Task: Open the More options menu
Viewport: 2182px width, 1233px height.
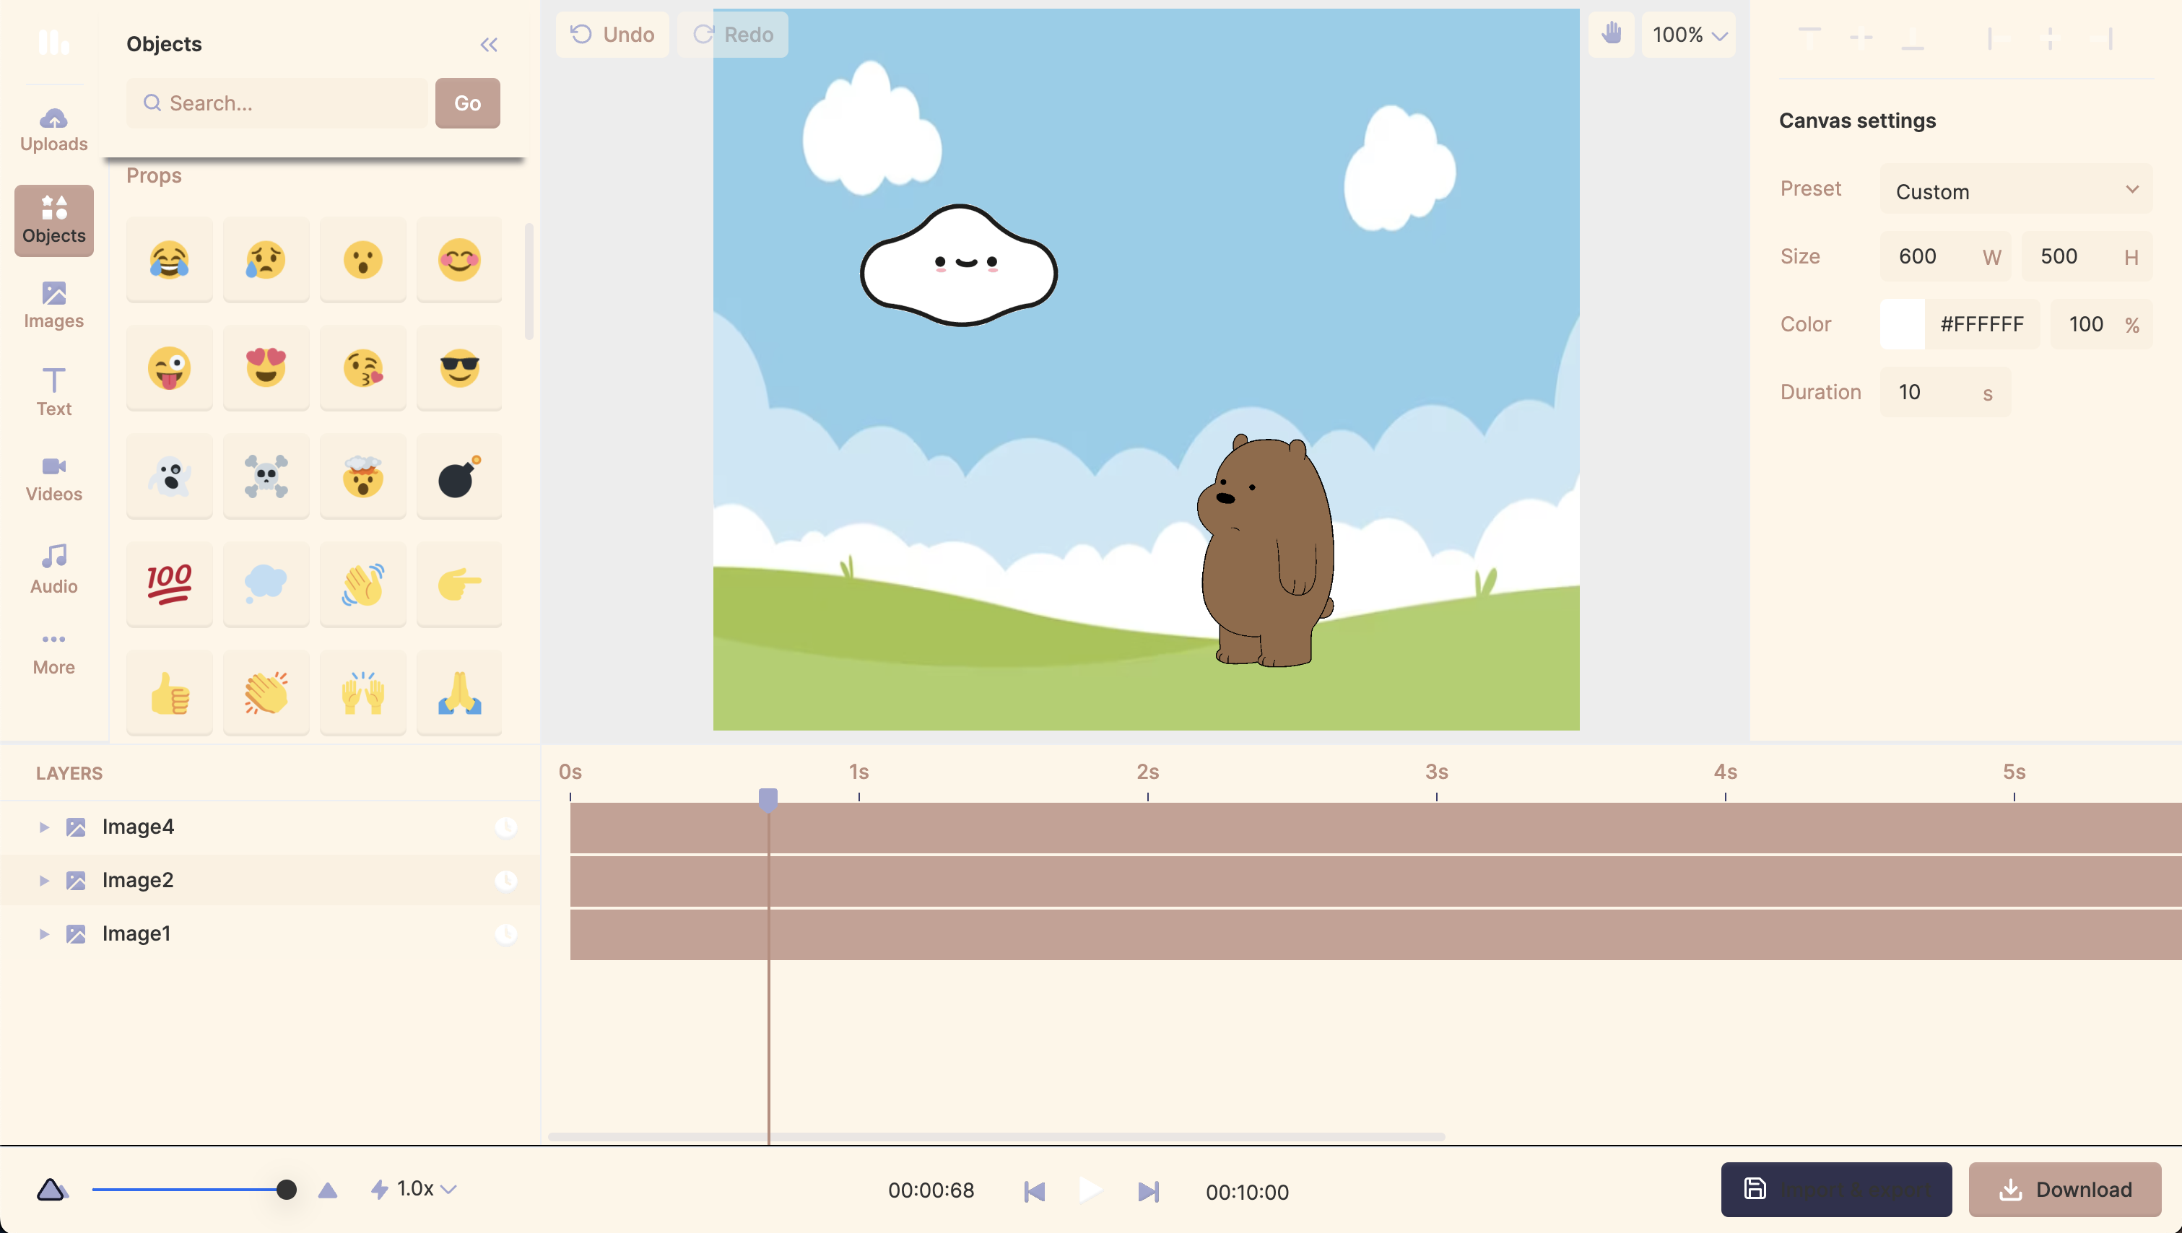Action: pyautogui.click(x=53, y=654)
